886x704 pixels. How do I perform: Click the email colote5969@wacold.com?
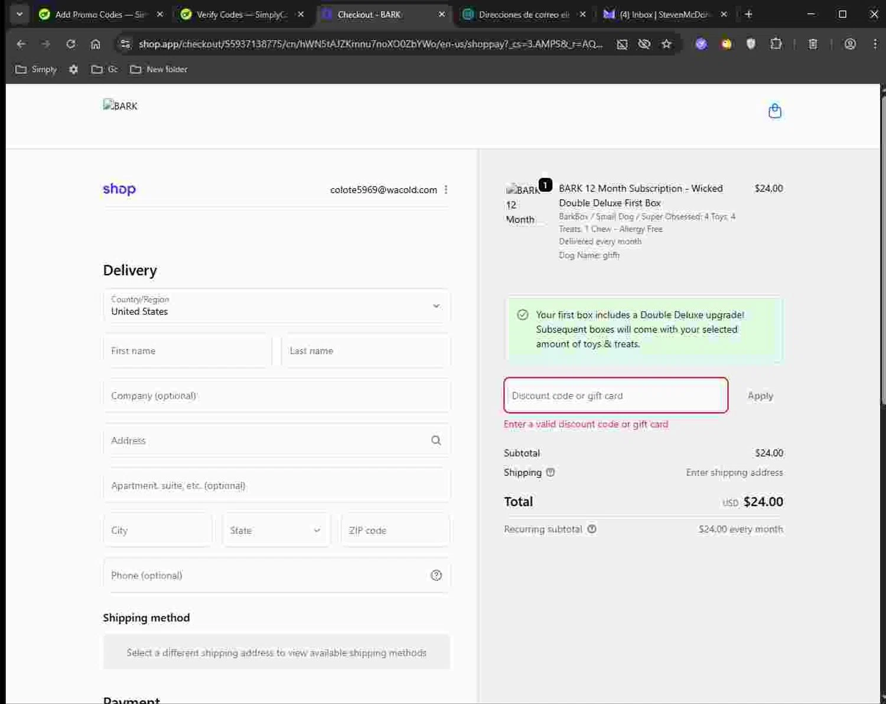tap(383, 190)
